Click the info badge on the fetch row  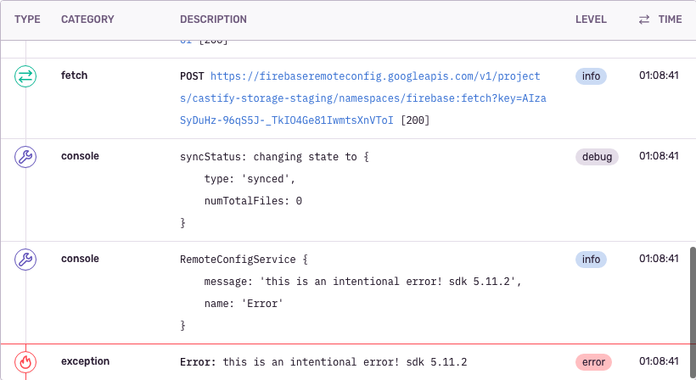[x=591, y=76]
